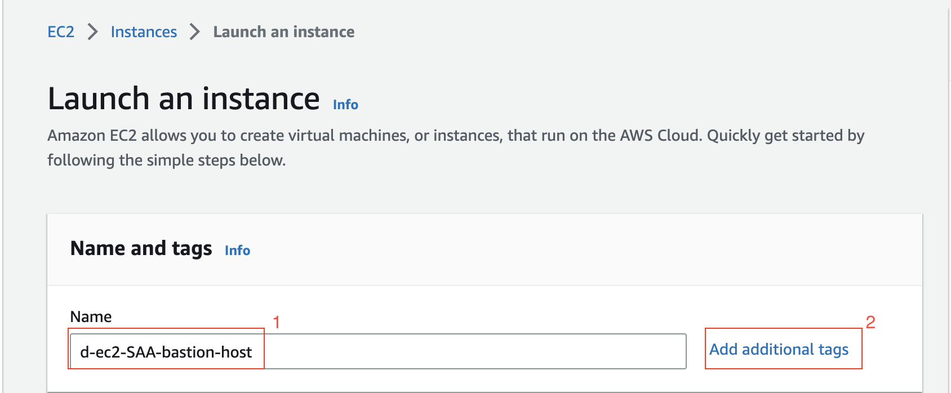Click the red annotation number 1

(277, 322)
